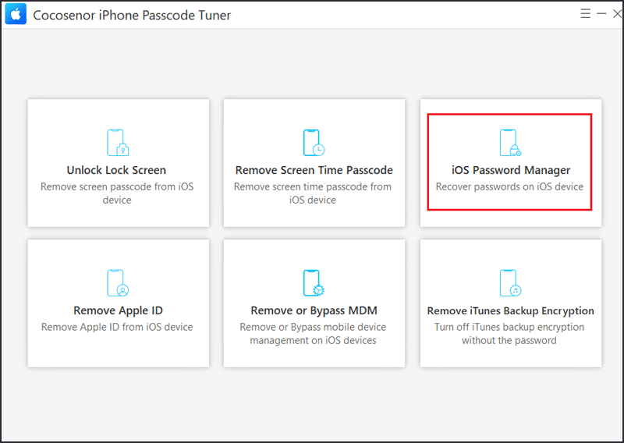The height and width of the screenshot is (443, 624).
Task: Click the Remove Apple ID user icon
Action: (x=118, y=283)
